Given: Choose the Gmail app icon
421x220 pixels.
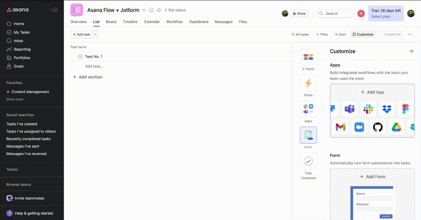Looking at the screenshot, I should (340, 127).
